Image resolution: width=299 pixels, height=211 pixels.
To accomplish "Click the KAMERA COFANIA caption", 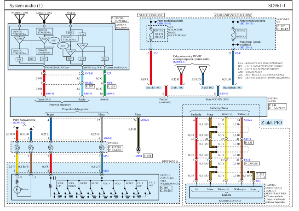I will (x=230, y=201).
